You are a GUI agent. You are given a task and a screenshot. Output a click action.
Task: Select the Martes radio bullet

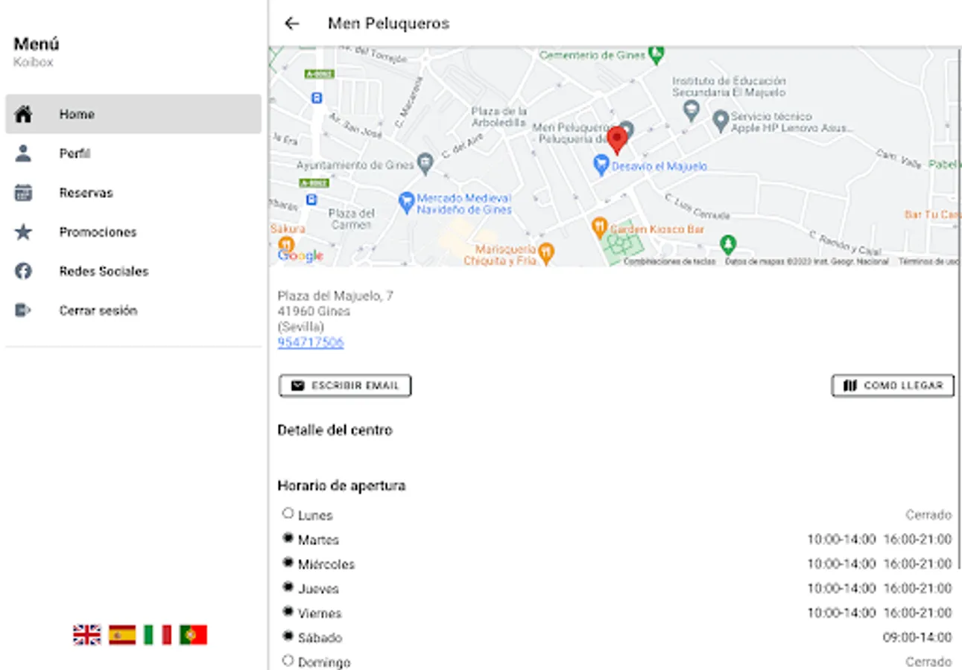coord(288,537)
